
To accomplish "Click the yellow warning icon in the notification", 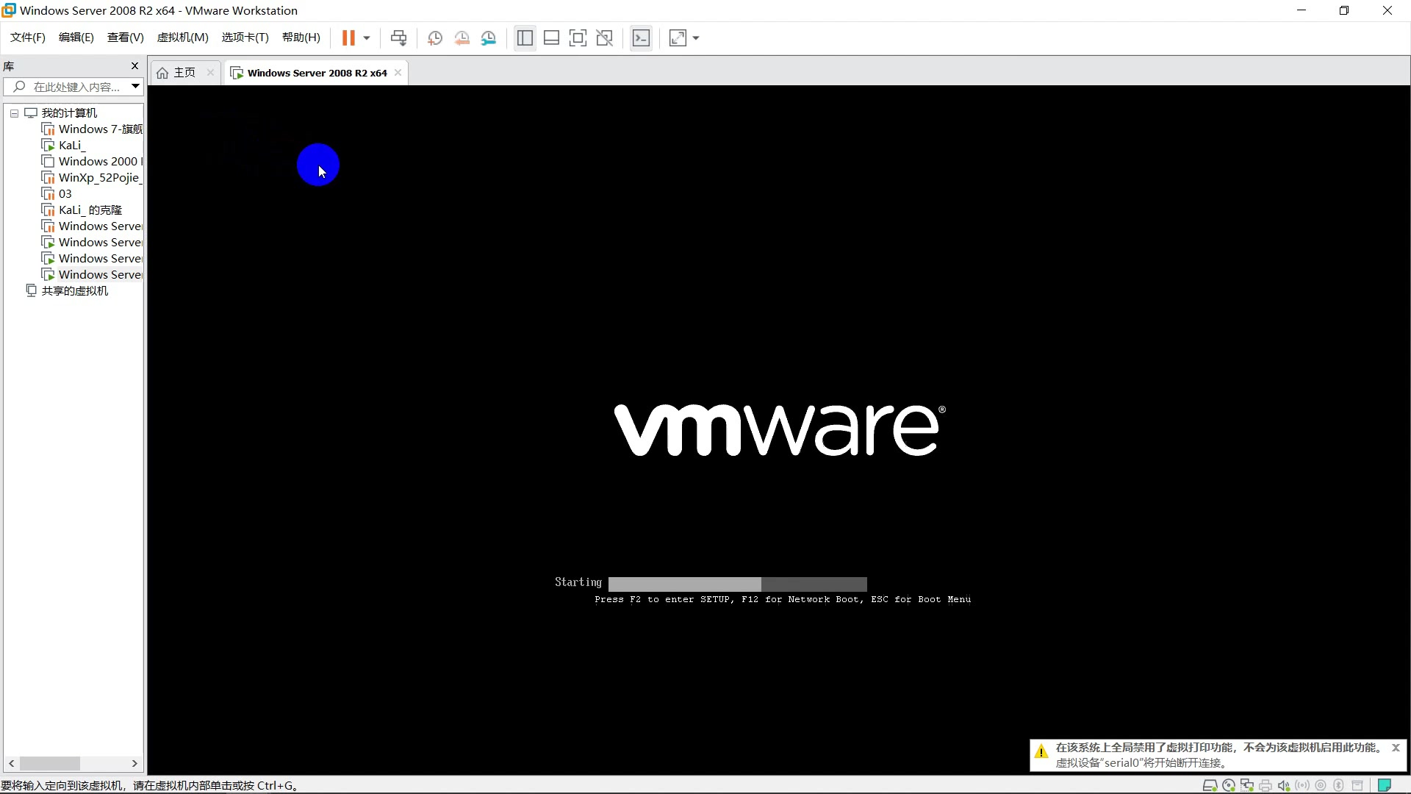I will pyautogui.click(x=1041, y=751).
